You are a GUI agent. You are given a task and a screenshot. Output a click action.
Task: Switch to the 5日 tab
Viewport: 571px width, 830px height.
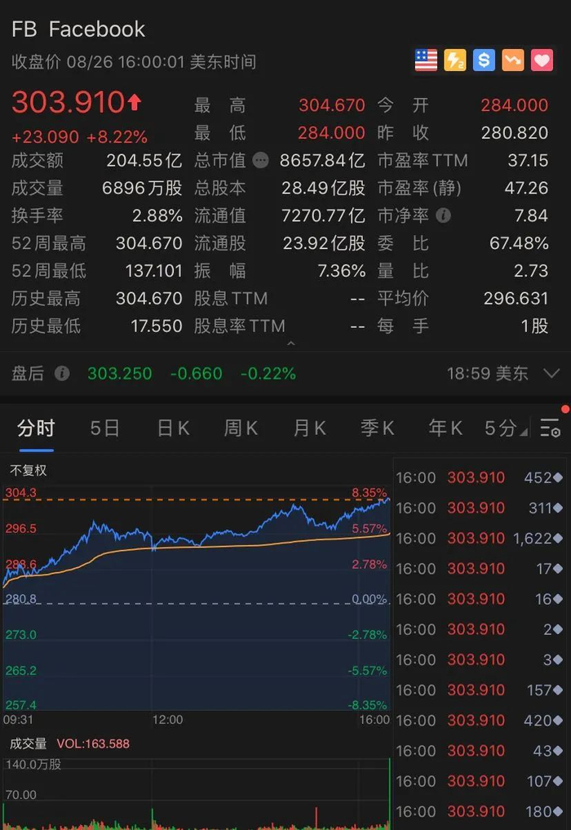click(x=104, y=428)
